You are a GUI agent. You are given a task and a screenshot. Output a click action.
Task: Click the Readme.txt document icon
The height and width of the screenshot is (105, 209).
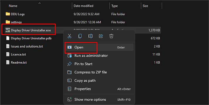(x=8, y=62)
